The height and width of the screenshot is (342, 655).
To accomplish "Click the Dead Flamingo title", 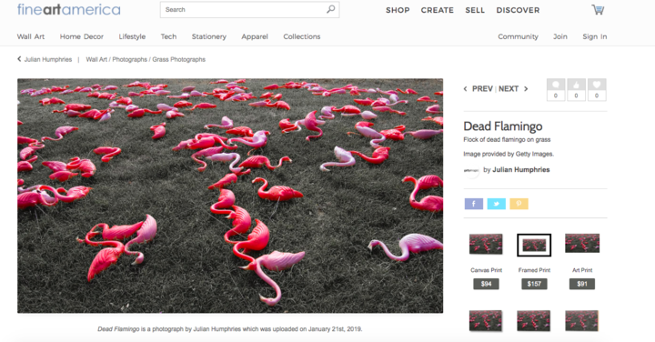I will tap(503, 126).
